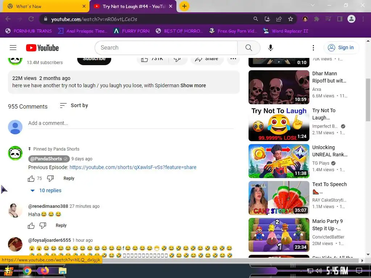The width and height of the screenshot is (371, 278).
Task: Click the @foysaljoarder6555 username
Action: 49,240
